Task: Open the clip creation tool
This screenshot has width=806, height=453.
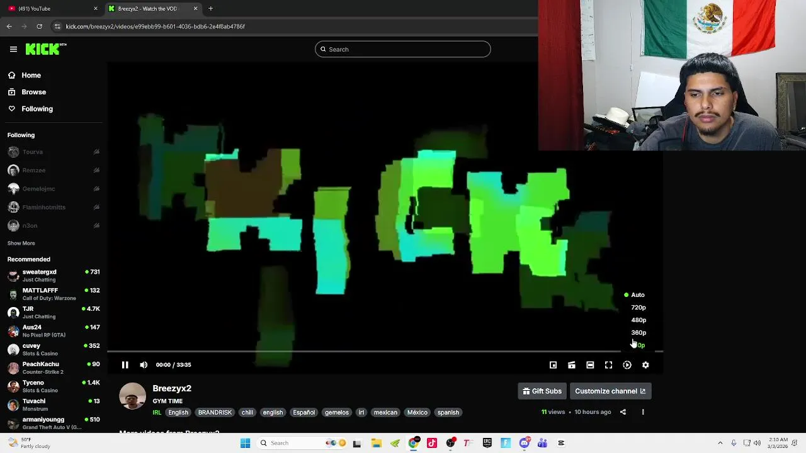Action: pos(572,365)
